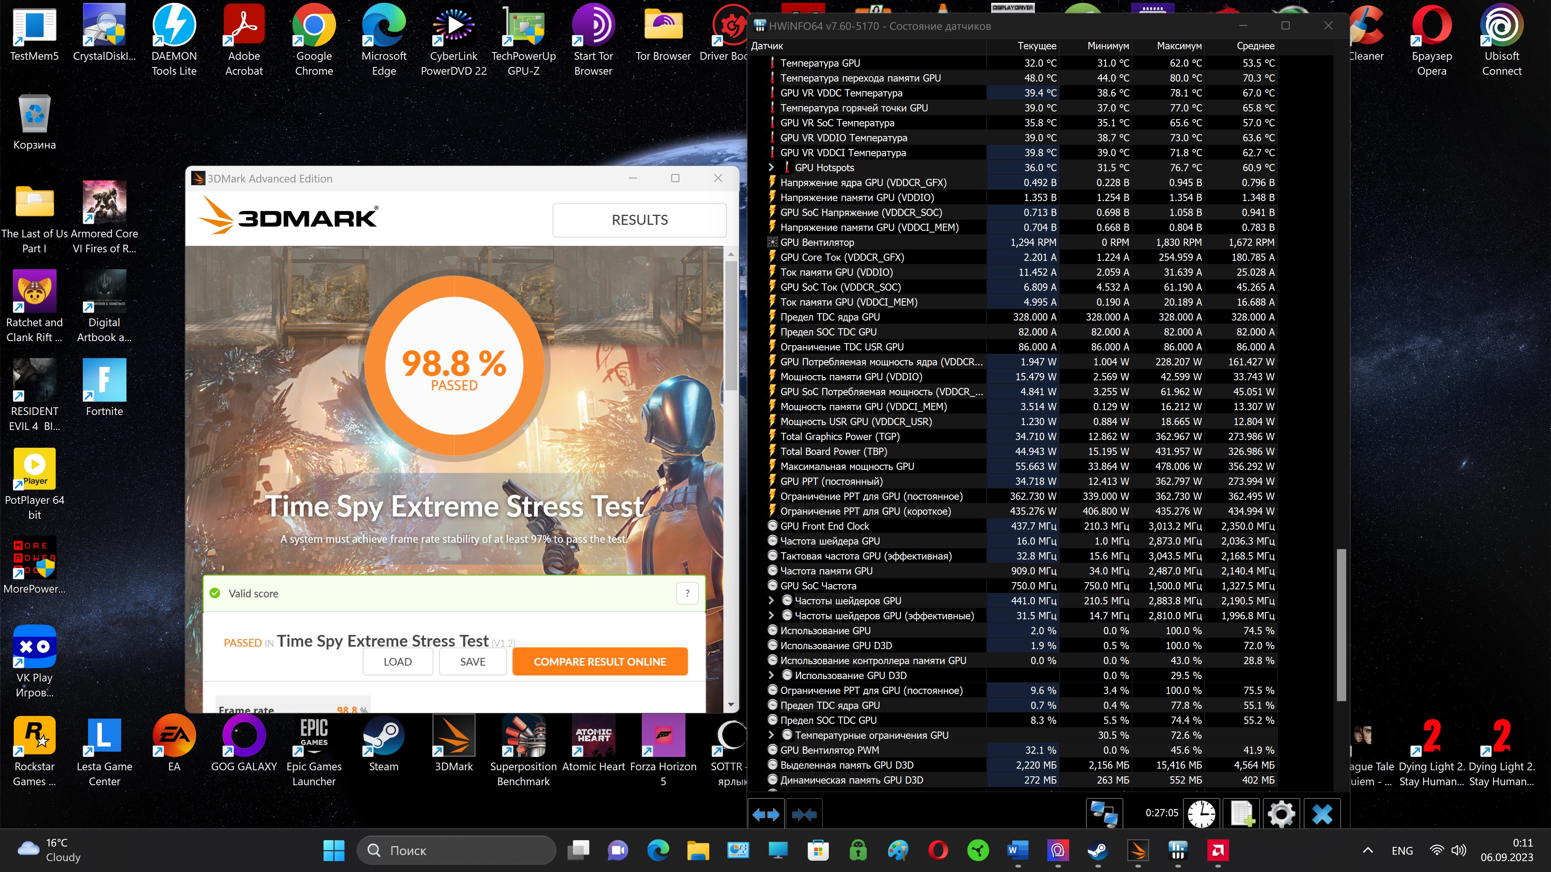Close sensors with blue X icon
The width and height of the screenshot is (1551, 872).
point(1322,815)
